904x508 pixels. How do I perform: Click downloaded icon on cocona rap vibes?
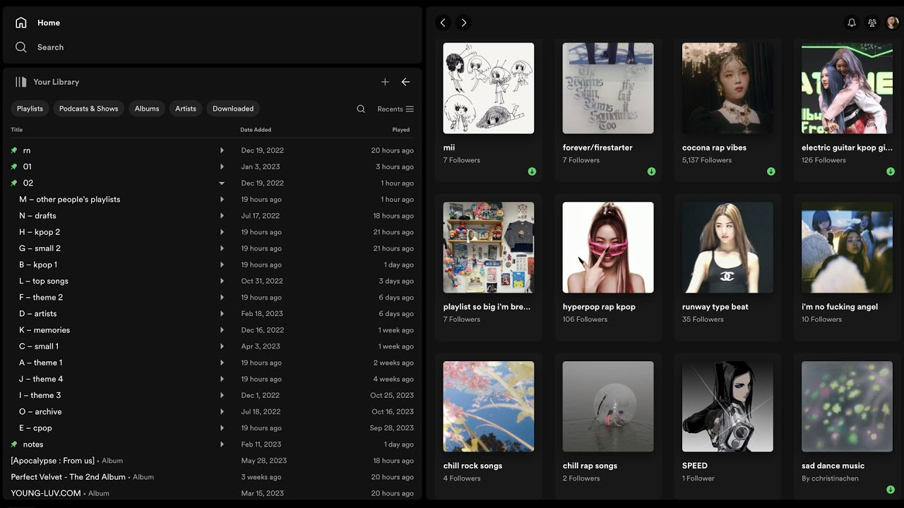coord(771,171)
